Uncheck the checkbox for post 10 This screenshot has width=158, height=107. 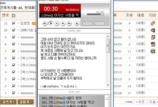coord(13,30)
